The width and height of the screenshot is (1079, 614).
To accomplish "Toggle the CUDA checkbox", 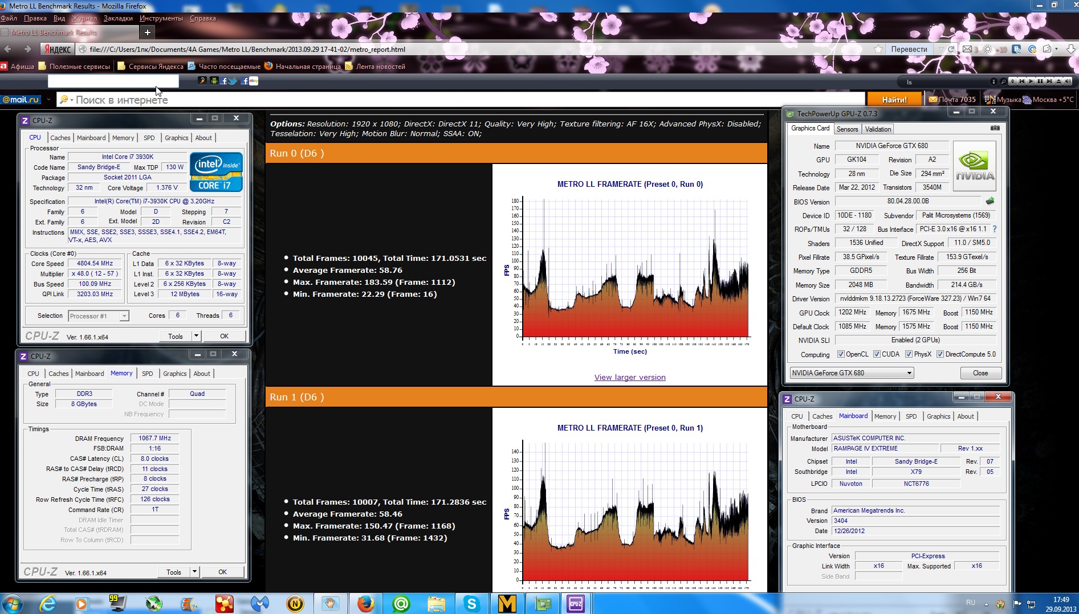I will pos(877,354).
